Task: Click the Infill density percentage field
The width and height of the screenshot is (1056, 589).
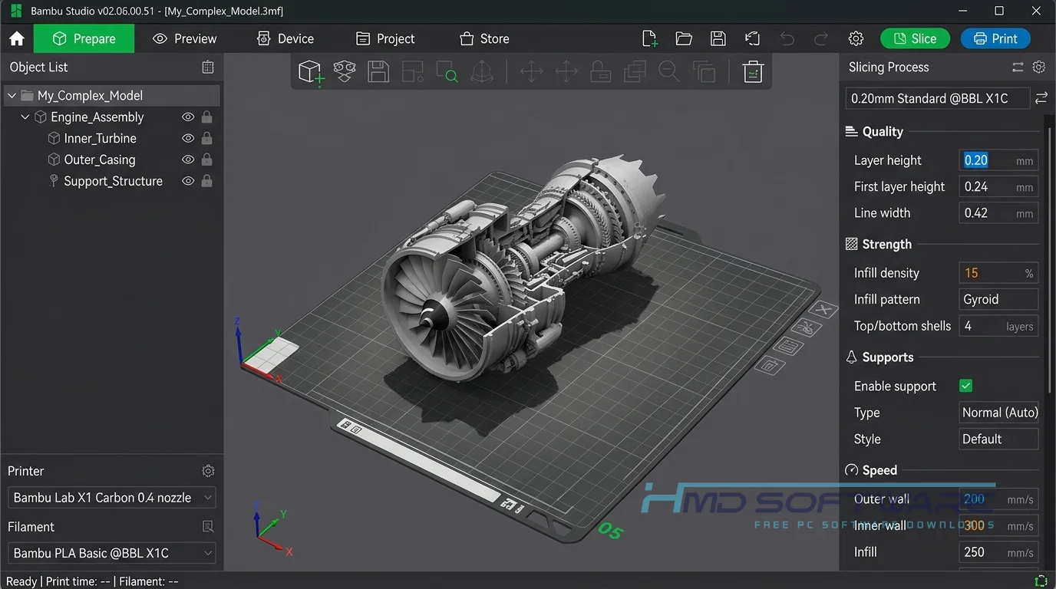Action: pos(998,273)
